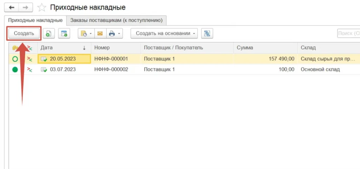
Task: Click the back navigation arrow
Action: coord(11,7)
